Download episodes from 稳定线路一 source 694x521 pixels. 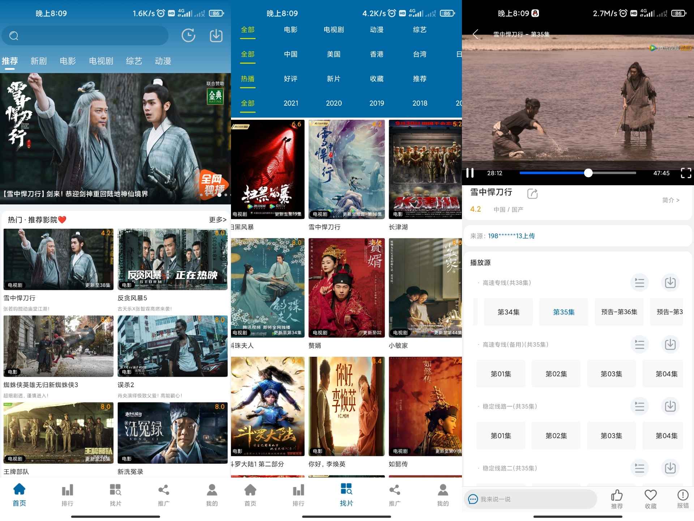click(x=670, y=406)
